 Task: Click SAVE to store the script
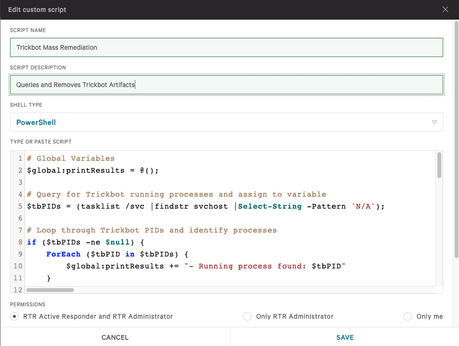coord(344,337)
